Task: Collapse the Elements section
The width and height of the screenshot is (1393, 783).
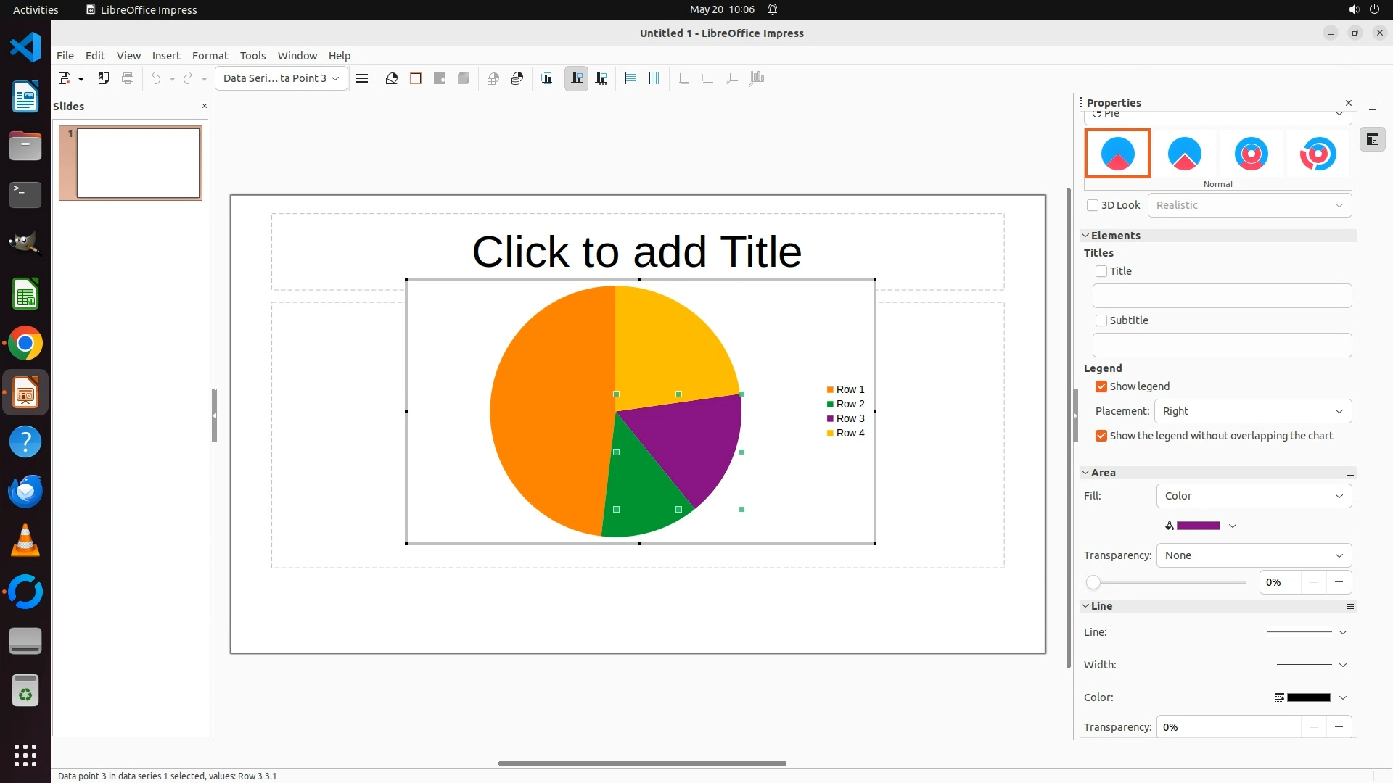Action: coord(1086,236)
